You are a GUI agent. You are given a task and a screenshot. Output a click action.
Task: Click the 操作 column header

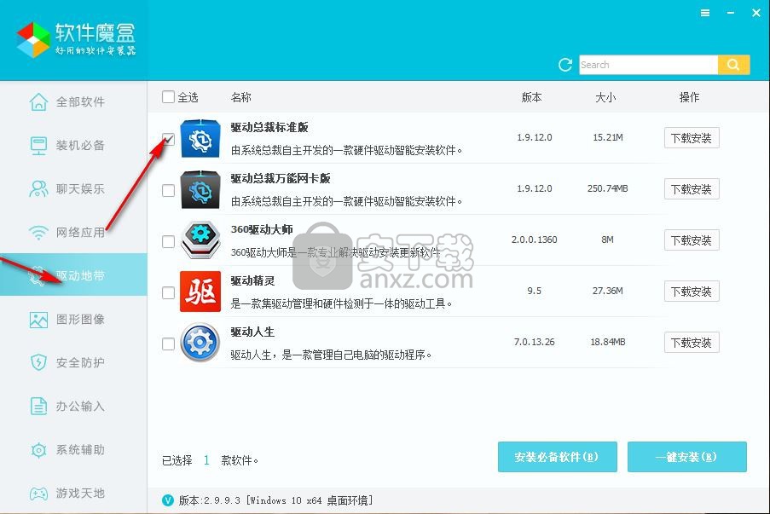click(690, 97)
